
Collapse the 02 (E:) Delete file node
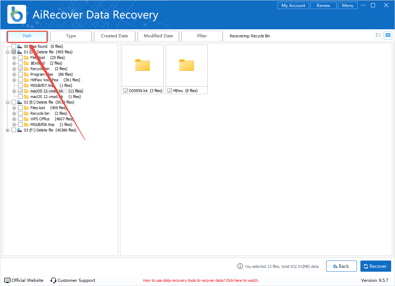(8, 102)
